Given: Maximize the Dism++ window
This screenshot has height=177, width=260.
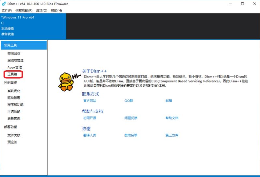Looking at the screenshot, I should point(242,4).
